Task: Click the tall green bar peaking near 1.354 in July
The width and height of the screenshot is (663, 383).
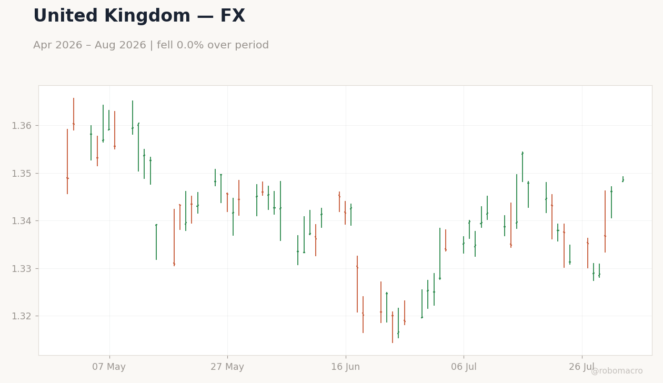Action: (x=523, y=167)
